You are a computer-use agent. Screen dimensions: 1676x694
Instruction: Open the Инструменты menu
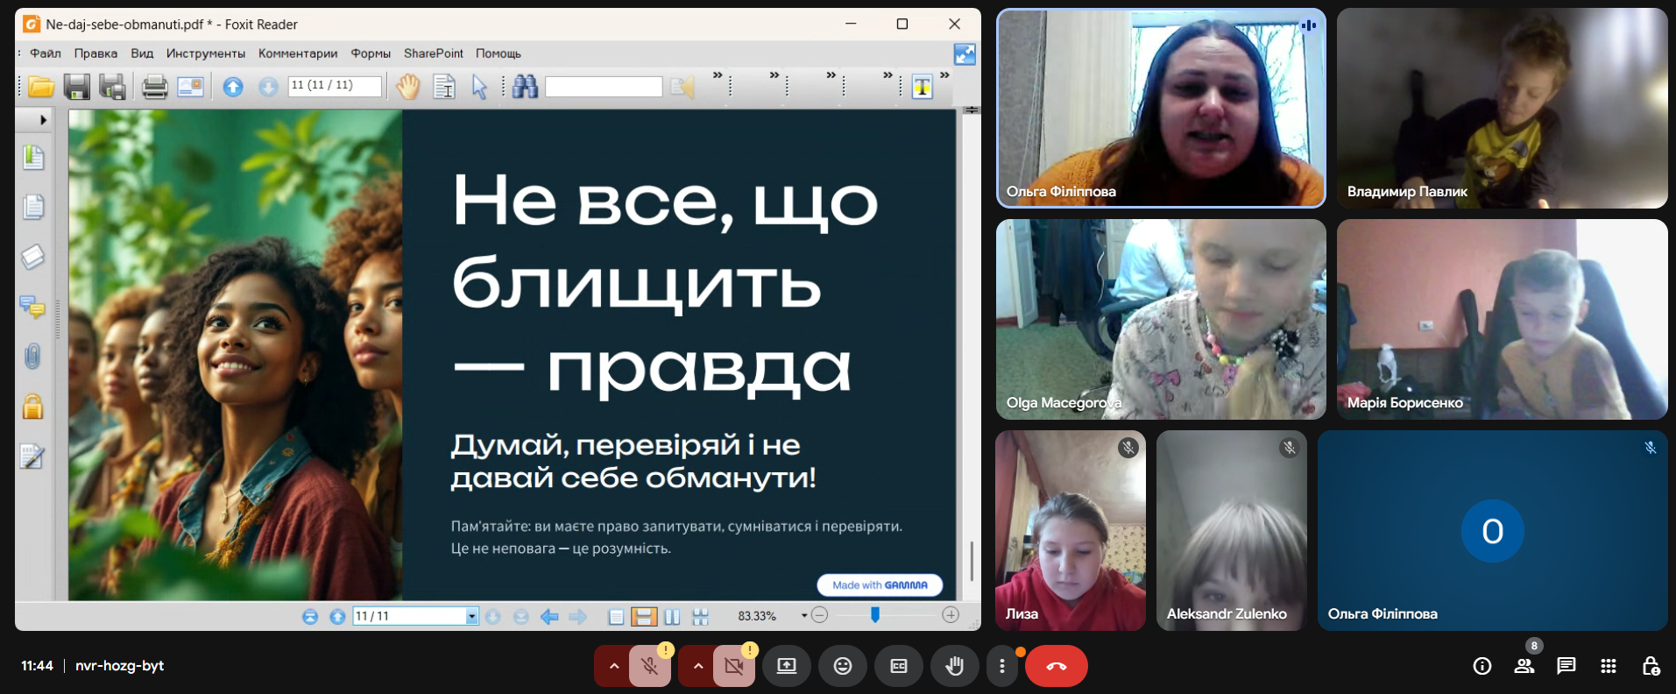206,53
